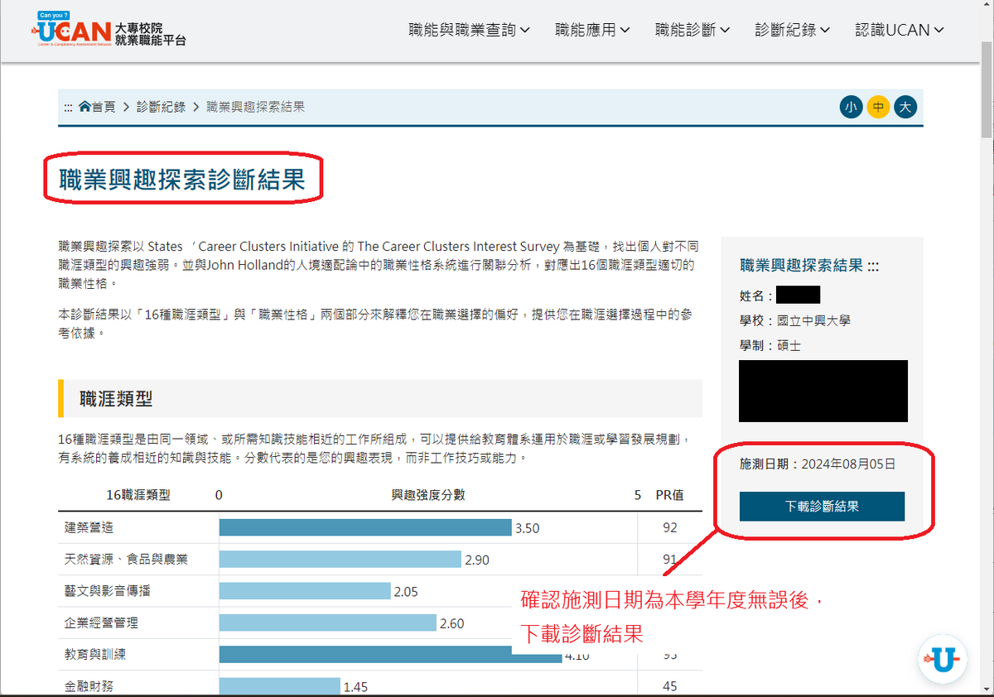Set font size to large (大)

[x=905, y=108]
